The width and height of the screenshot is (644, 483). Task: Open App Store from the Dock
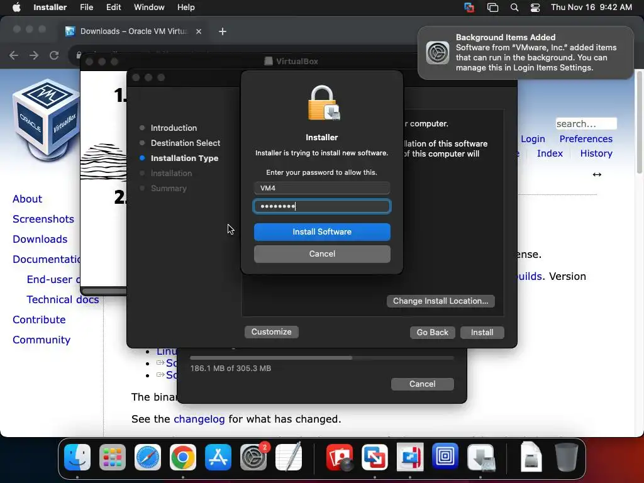[218, 457]
